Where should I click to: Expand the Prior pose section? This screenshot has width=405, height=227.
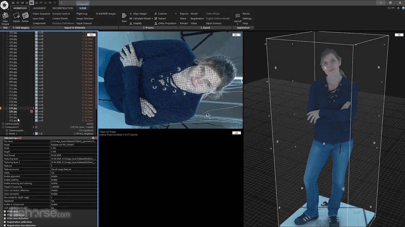pos(5,212)
